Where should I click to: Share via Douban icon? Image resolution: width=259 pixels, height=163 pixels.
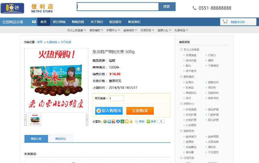coord(122,121)
